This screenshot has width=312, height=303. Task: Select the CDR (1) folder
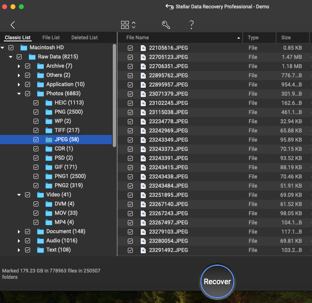(63, 149)
